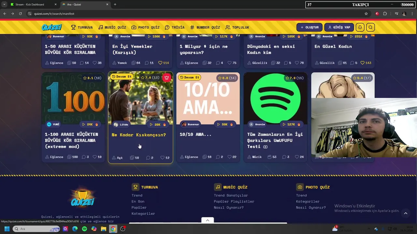Click the Müzik category tag
417x234 pixels.
(x=254, y=157)
